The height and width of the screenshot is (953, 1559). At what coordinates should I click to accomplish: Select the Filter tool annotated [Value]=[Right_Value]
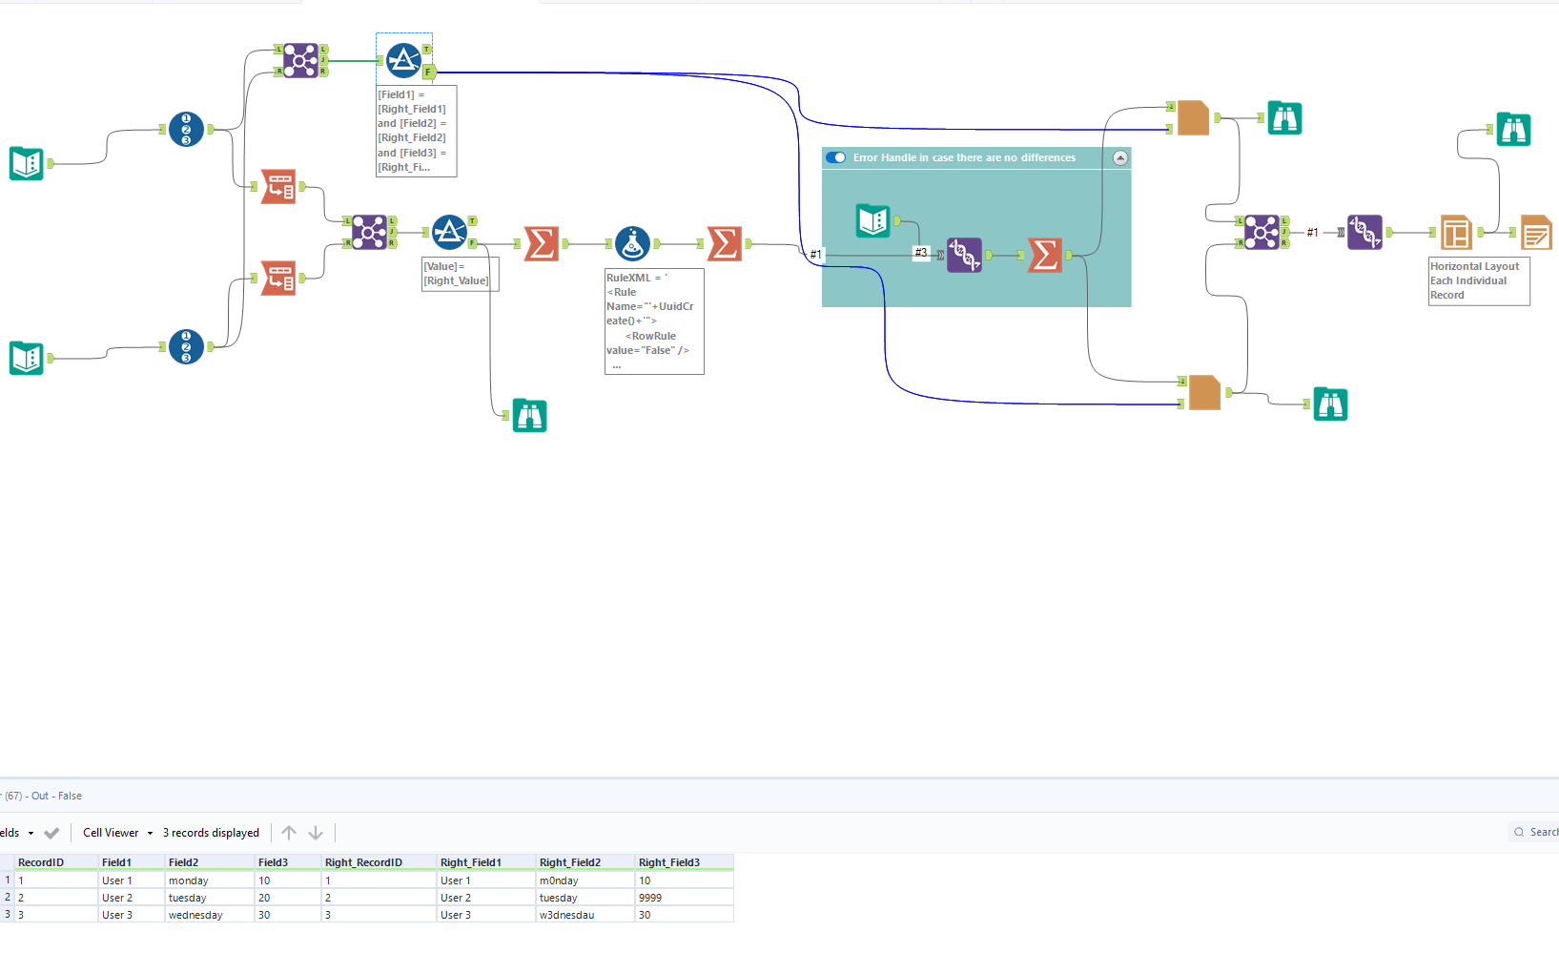451,232
